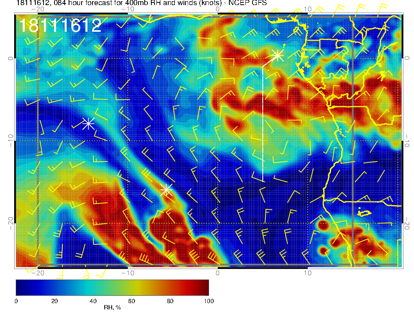414x320 pixels.
Task: Click the -10 longitude label on top axis
Action: (x=128, y=9)
